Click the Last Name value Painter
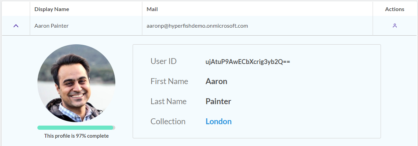Screen dimensions: 418x146 click(x=218, y=101)
